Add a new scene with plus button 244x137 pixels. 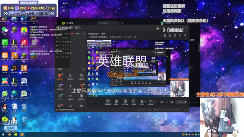[x=84, y=33]
